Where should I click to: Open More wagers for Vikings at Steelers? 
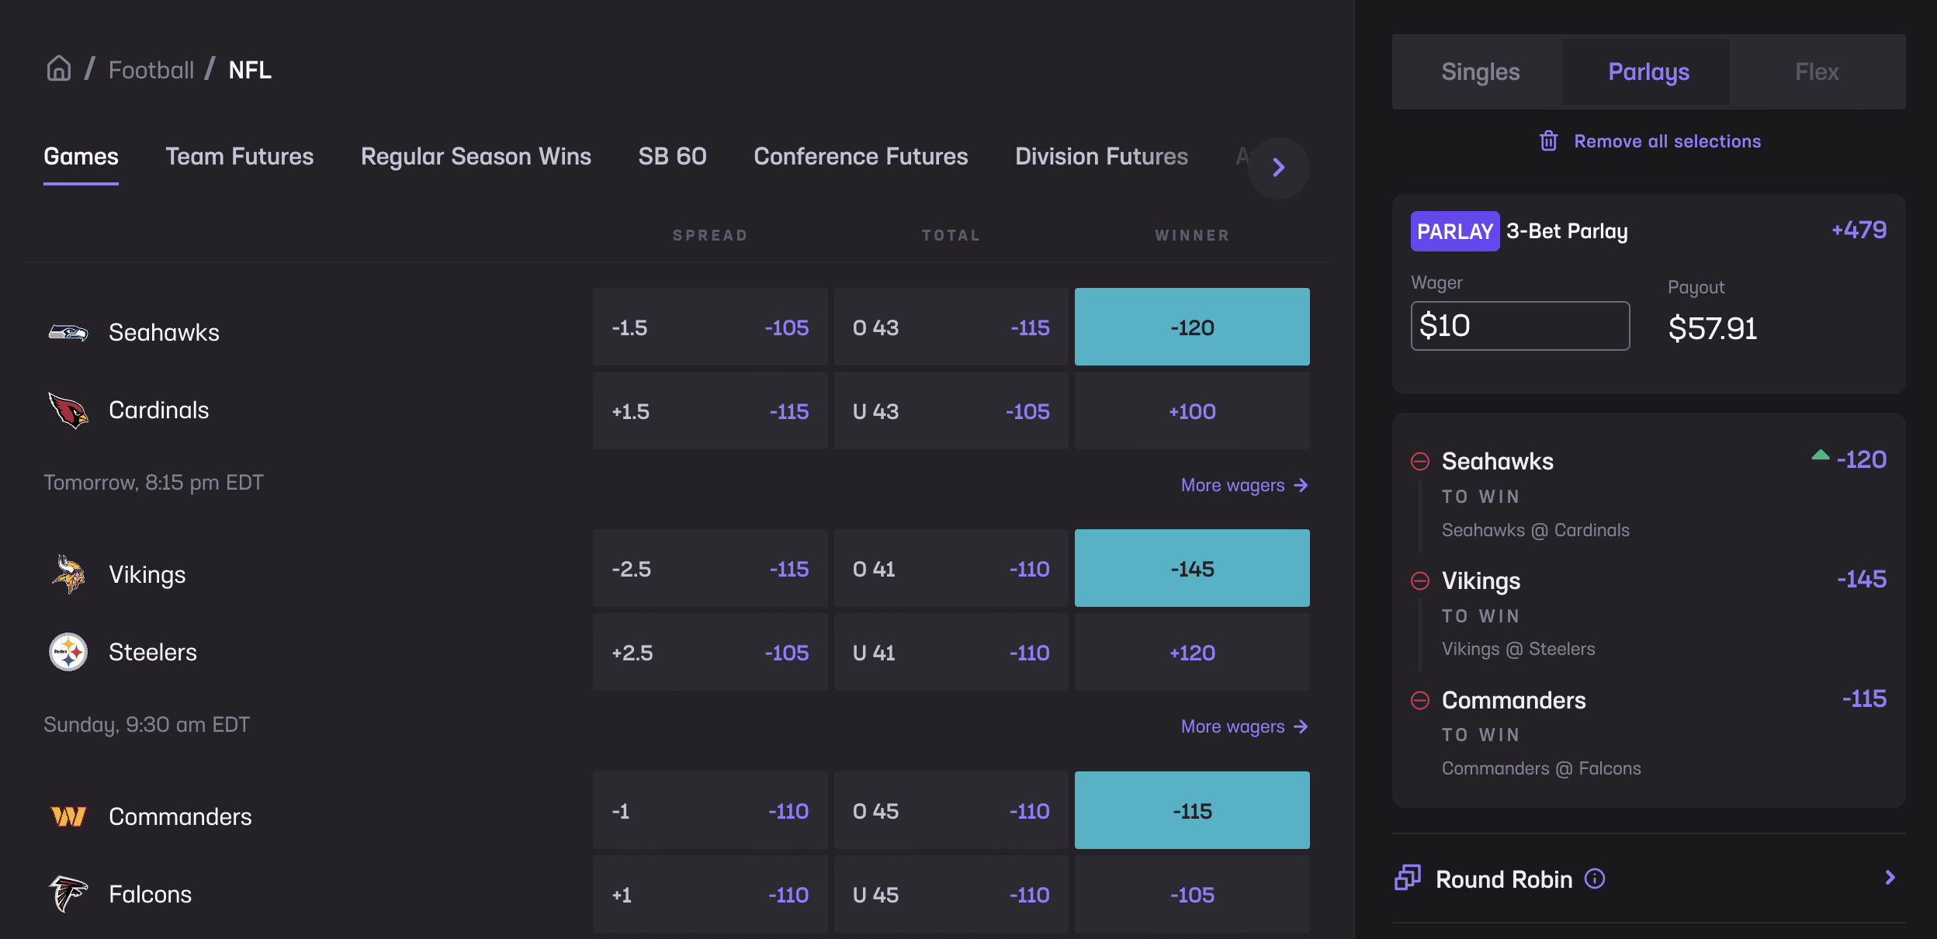[1244, 726]
